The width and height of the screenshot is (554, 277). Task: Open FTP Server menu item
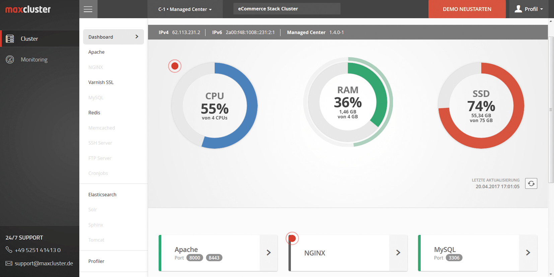pyautogui.click(x=100, y=158)
